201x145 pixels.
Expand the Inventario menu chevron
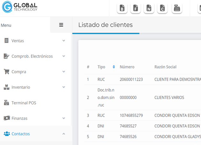point(64,87)
